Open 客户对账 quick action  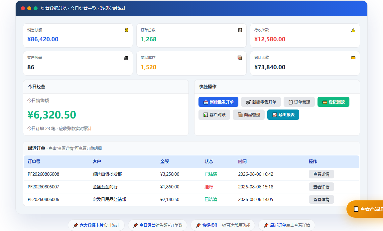point(214,115)
